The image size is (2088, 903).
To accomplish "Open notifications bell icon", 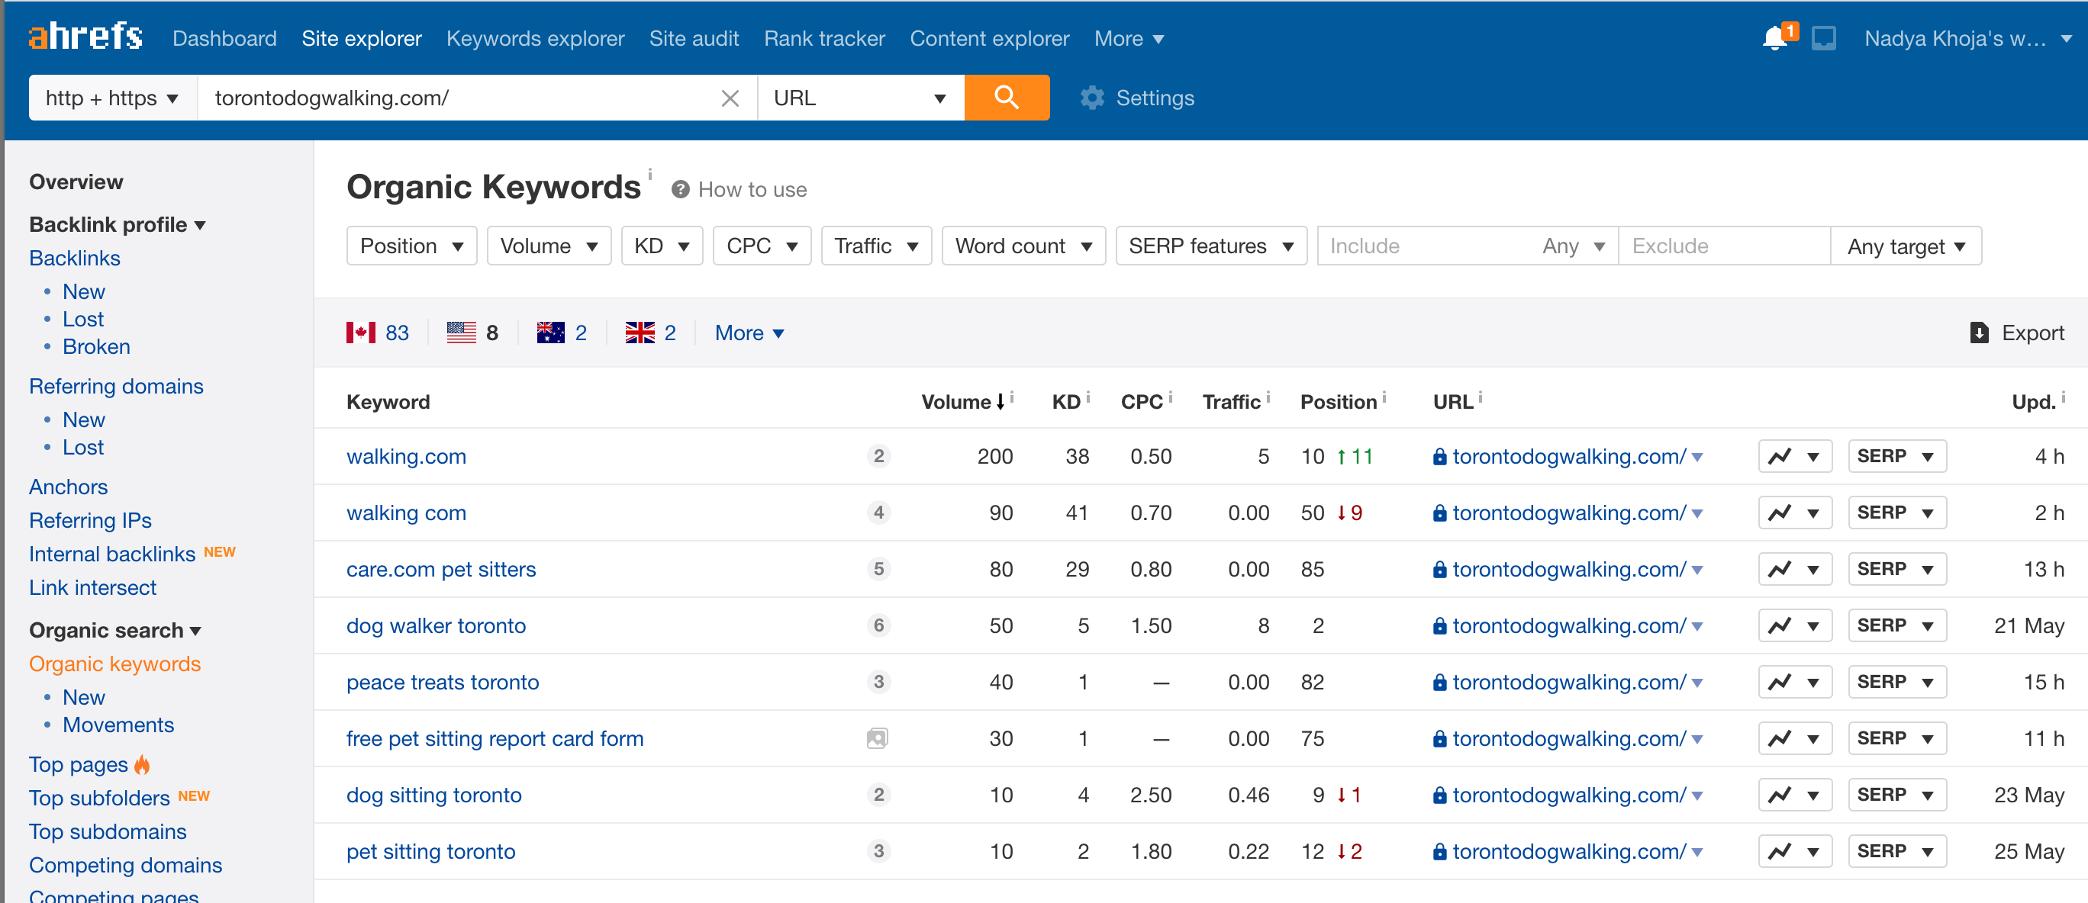I will coord(1774,38).
